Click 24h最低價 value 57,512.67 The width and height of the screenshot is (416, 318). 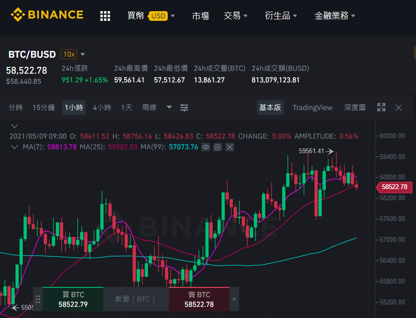click(169, 80)
